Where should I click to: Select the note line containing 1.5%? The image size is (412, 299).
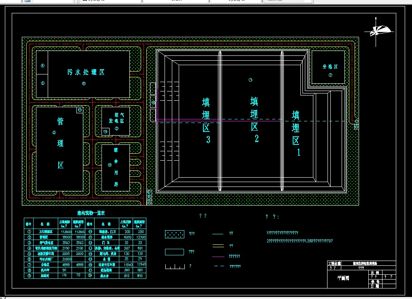tap(300, 241)
